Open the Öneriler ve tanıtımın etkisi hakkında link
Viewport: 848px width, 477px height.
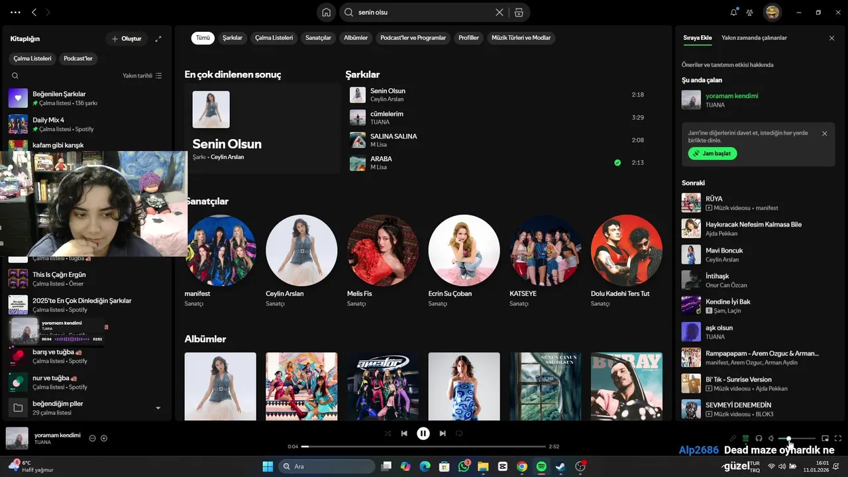pyautogui.click(x=727, y=65)
